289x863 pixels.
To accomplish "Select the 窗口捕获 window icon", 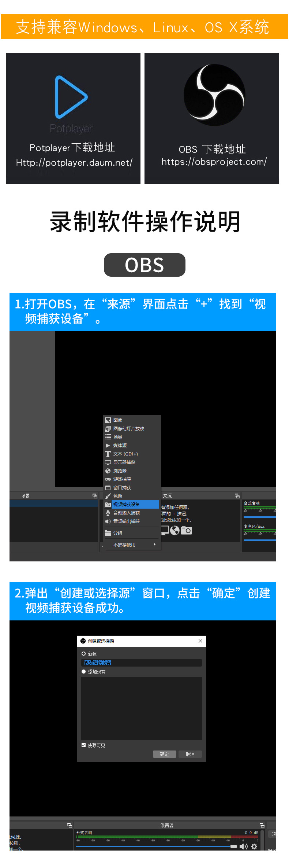I will tap(108, 488).
